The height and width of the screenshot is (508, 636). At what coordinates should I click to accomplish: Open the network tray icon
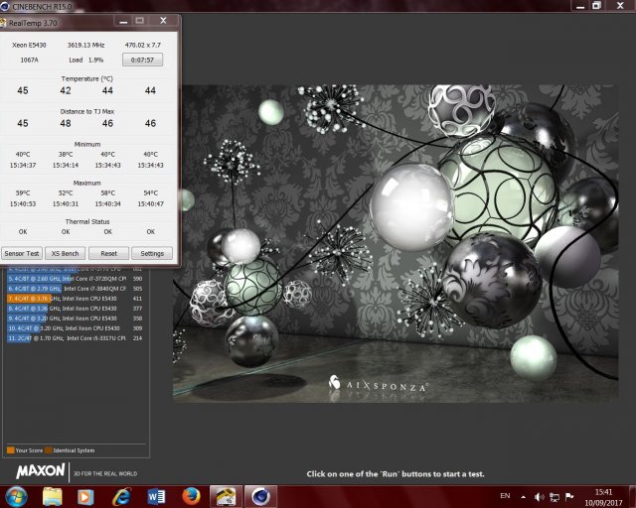click(555, 495)
